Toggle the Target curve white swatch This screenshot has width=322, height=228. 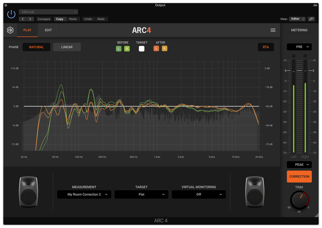tap(142, 49)
